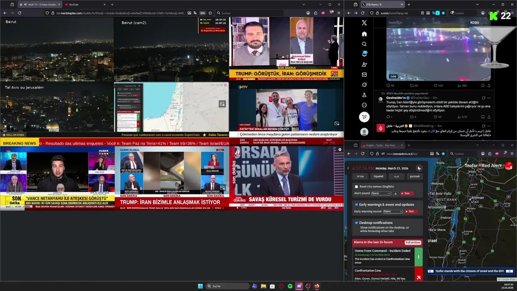Image resolution: width=517 pixels, height=291 pixels.
Task: Open X Home icon in sidebar
Action: pos(364,34)
